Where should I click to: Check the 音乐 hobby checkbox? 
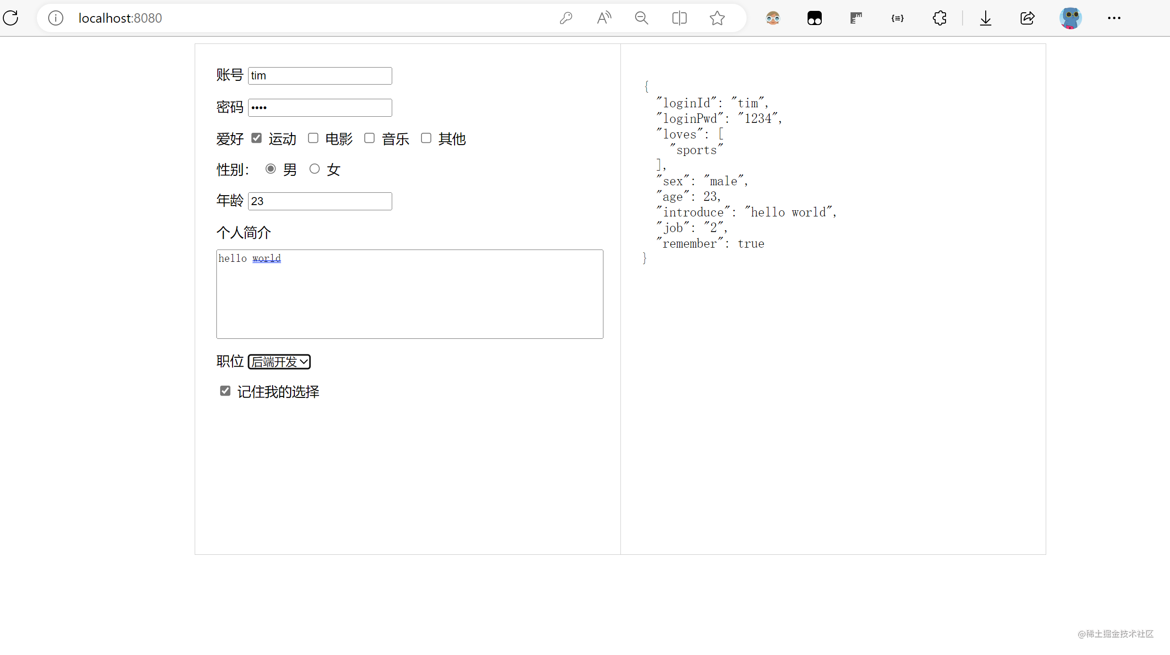pos(370,138)
